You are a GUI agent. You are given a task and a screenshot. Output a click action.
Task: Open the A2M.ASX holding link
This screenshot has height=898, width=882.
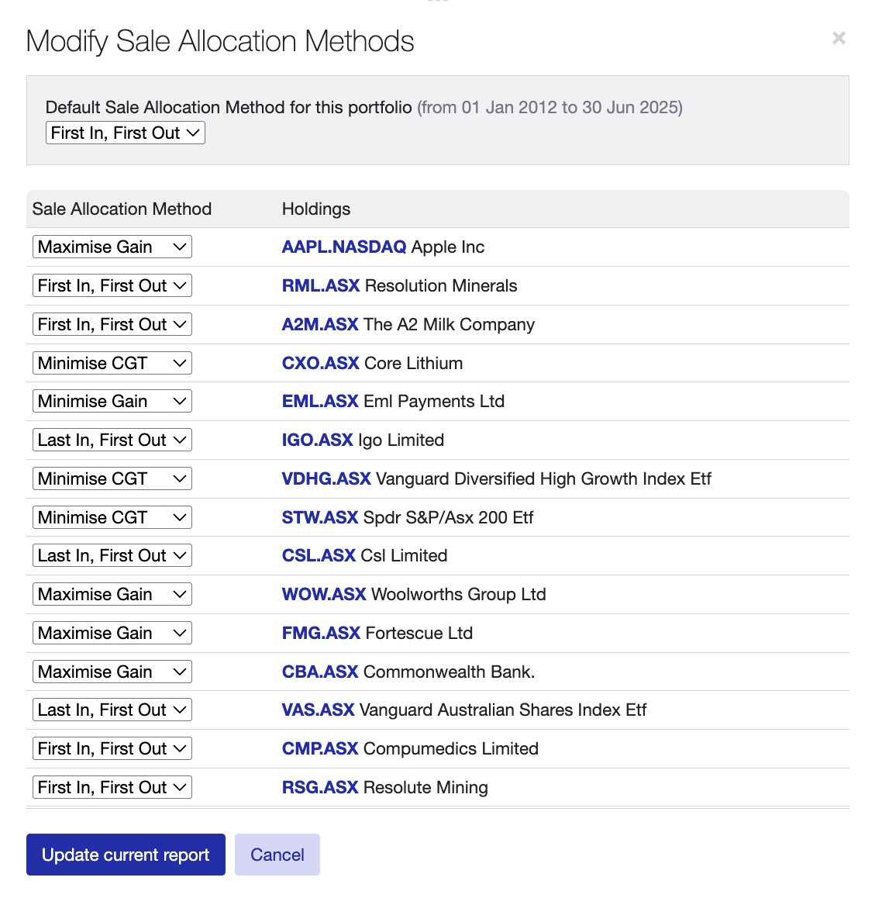[x=320, y=324]
